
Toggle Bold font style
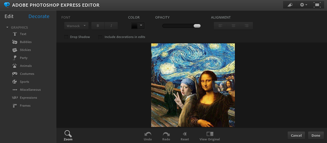coord(98,26)
